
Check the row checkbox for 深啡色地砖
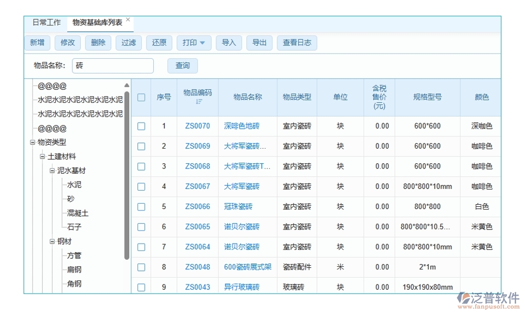[141, 126]
